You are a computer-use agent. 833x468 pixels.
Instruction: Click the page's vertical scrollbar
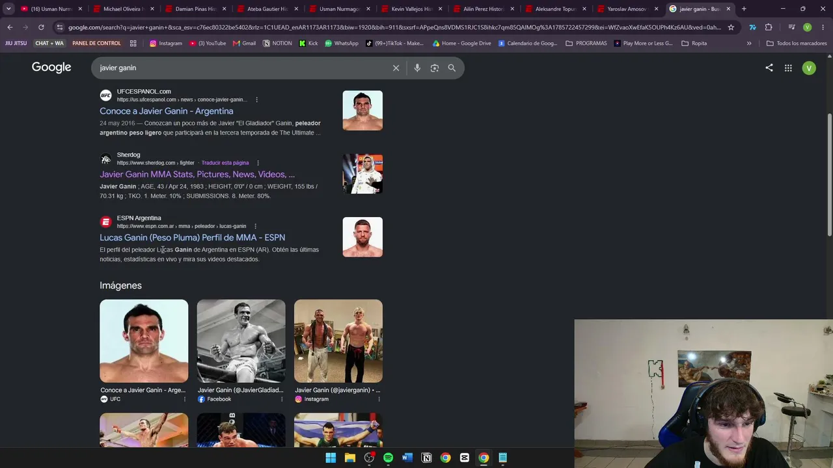point(829,175)
